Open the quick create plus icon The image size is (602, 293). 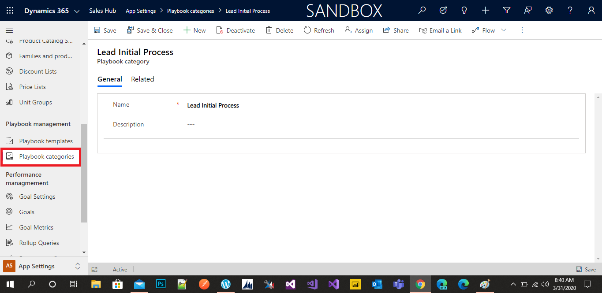point(485,10)
